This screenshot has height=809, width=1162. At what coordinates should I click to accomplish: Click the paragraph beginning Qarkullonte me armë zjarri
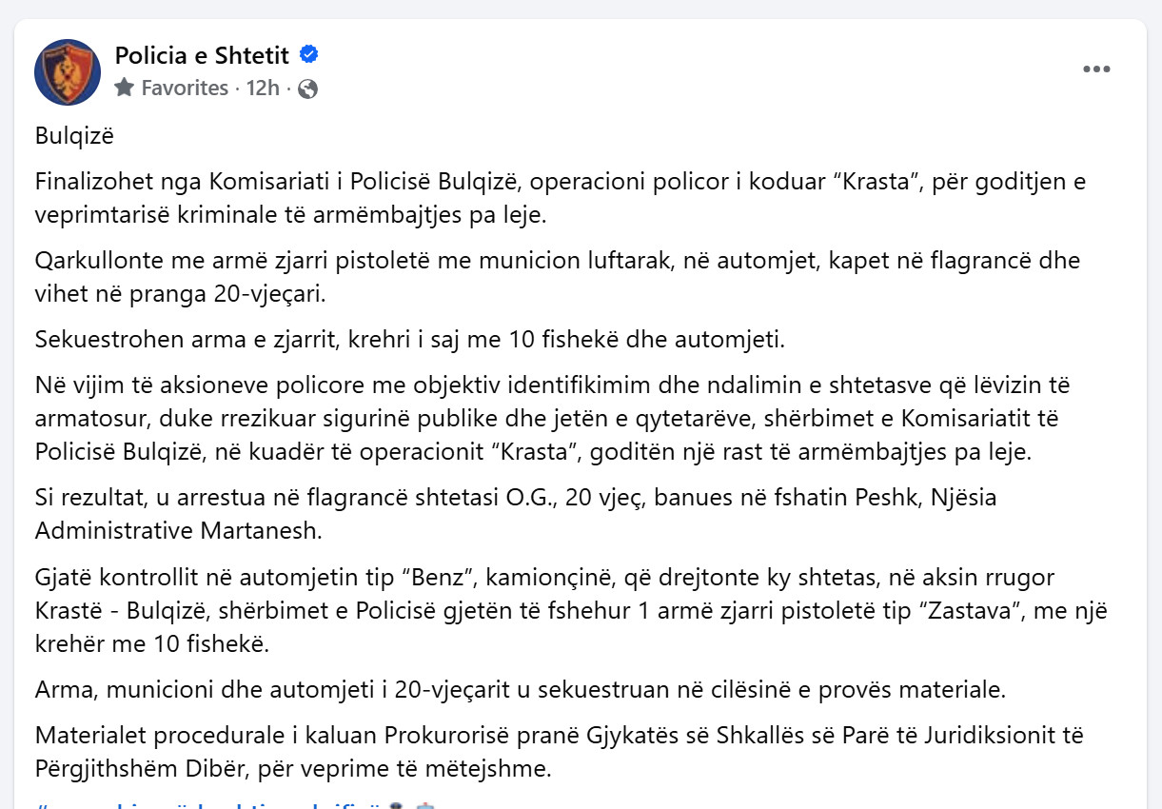pos(544,277)
